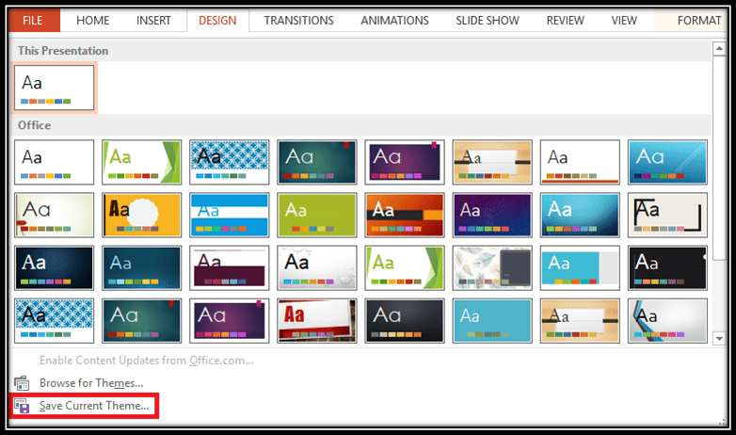Image resolution: width=736 pixels, height=435 pixels.
Task: Choose Browse for Themes menu entry
Action: [x=91, y=383]
